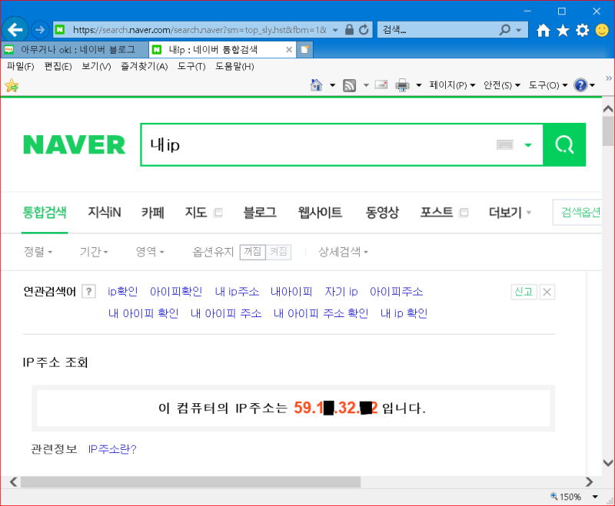Open related search link 내 아이피 주소 확인
615x506 pixels.
[321, 314]
